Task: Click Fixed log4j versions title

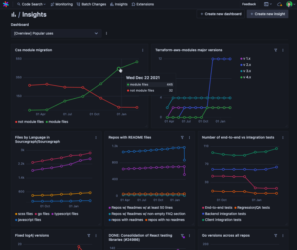Action: coord(32,235)
